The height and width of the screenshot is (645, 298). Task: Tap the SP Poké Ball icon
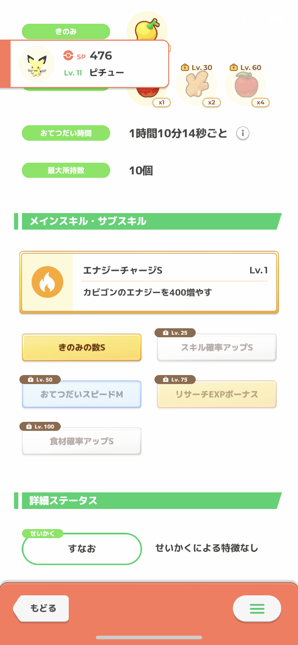[68, 55]
